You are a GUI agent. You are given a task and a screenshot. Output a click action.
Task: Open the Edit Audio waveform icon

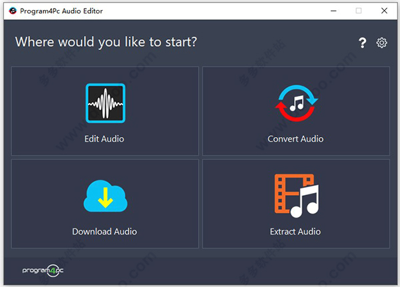pos(105,103)
